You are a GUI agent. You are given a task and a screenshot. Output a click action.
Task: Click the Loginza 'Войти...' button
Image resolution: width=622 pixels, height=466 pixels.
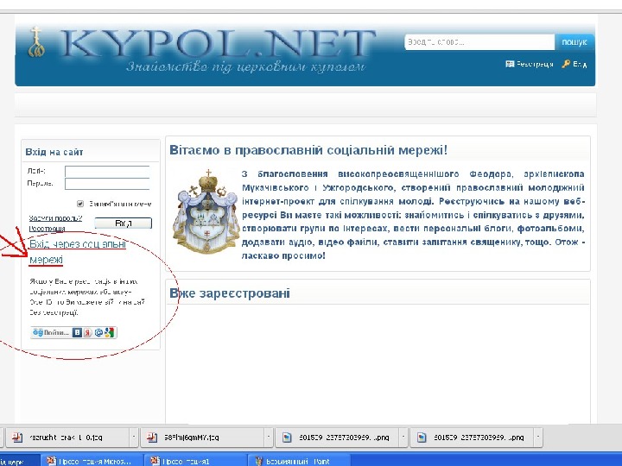[x=73, y=332]
